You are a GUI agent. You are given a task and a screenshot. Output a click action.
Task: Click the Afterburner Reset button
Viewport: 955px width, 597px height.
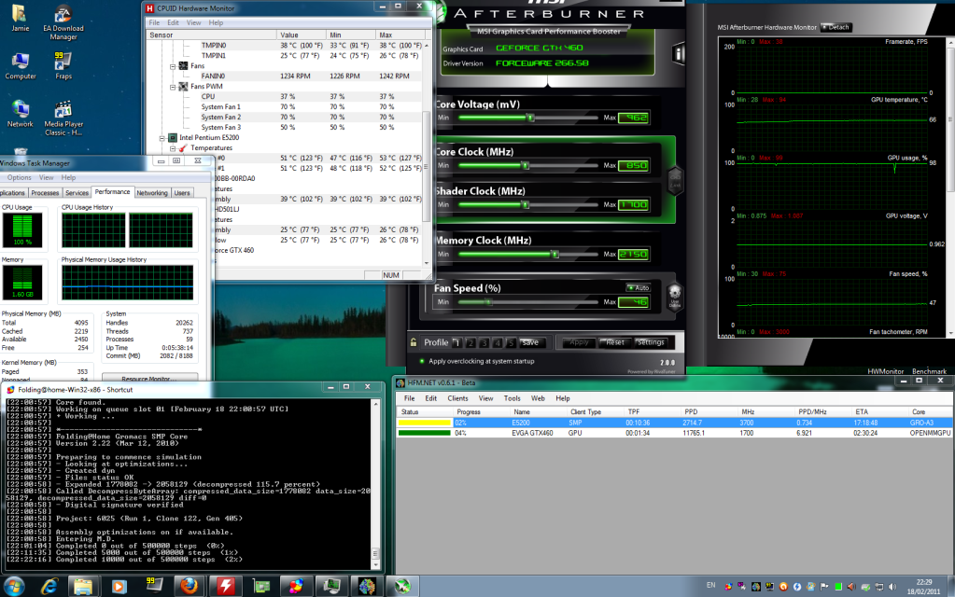pos(614,342)
